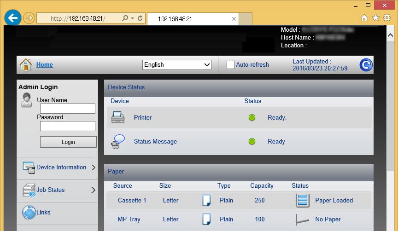Click the MP Tray source cell
Image resolution: width=398 pixels, height=231 pixels.
tap(129, 219)
